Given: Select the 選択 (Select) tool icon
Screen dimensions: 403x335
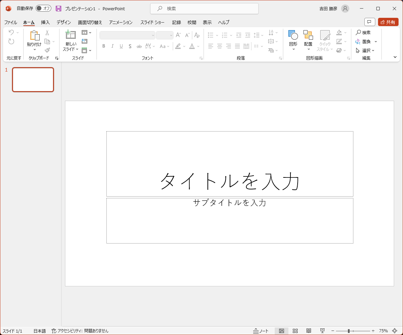Looking at the screenshot, I should (x=362, y=50).
